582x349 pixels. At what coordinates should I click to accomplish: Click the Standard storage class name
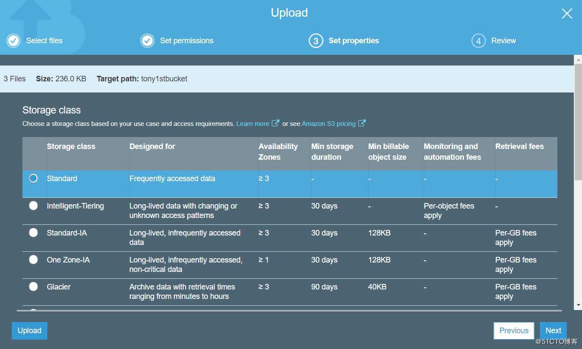coord(62,179)
